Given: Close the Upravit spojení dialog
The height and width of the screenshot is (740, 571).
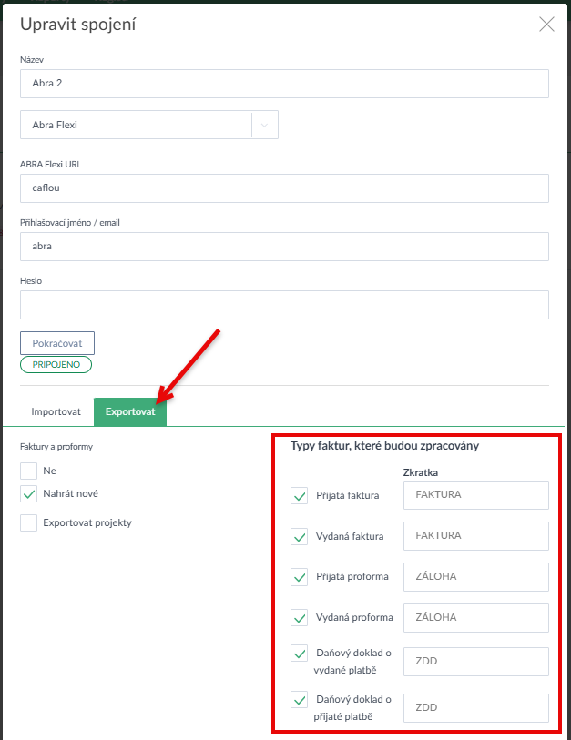Looking at the screenshot, I should click(x=546, y=25).
